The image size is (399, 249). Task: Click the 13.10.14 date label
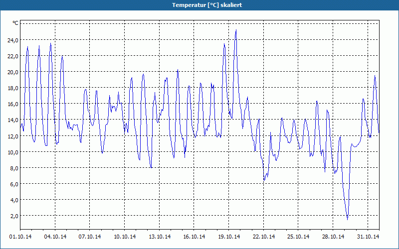[160, 237]
